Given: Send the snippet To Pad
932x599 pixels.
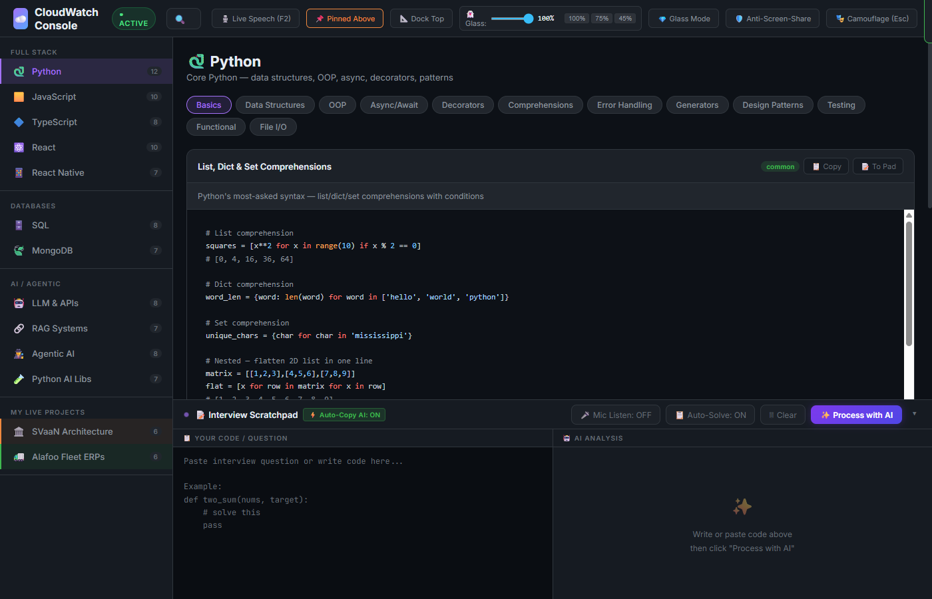Looking at the screenshot, I should point(878,166).
